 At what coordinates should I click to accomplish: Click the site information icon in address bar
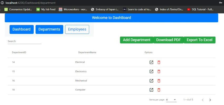(2, 3)
